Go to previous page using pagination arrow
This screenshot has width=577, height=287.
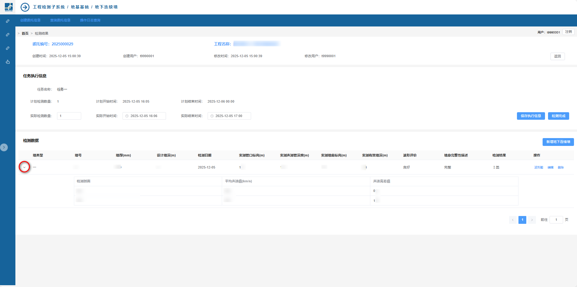513,220
